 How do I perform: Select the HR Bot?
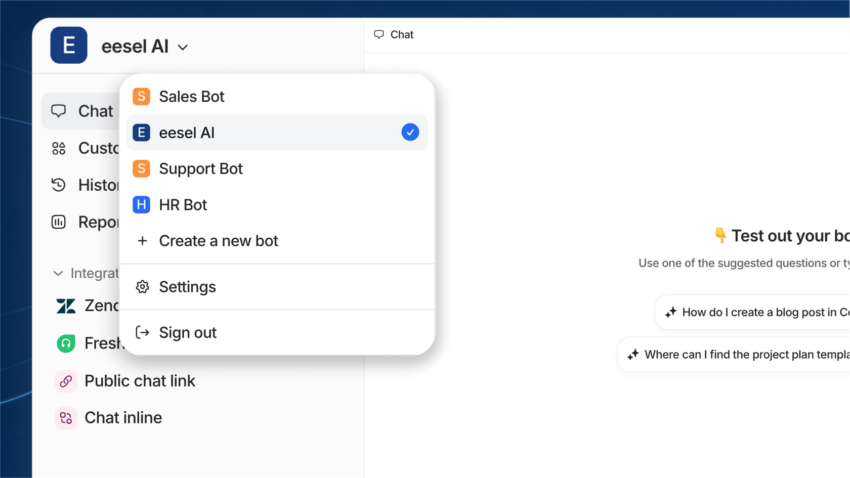pos(183,205)
